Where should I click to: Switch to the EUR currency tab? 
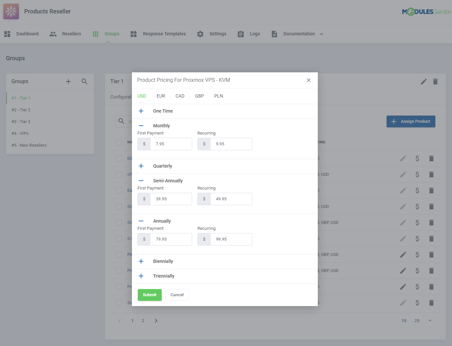click(161, 96)
